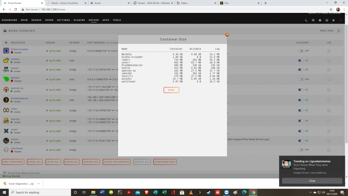The image size is (348, 196).
Task: Open the log icon in the binhex-krusader row
Action: [x=329, y=51]
